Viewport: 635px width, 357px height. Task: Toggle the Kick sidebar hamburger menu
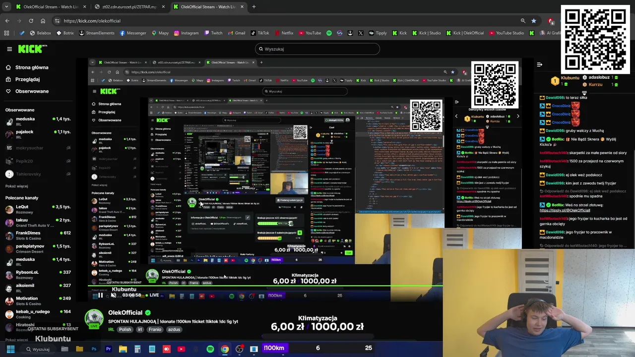[x=9, y=49]
